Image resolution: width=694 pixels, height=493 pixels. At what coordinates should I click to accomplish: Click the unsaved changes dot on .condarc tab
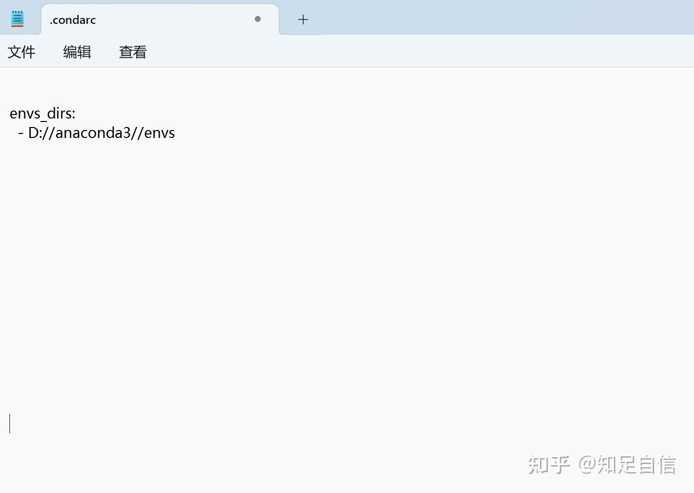point(258,19)
